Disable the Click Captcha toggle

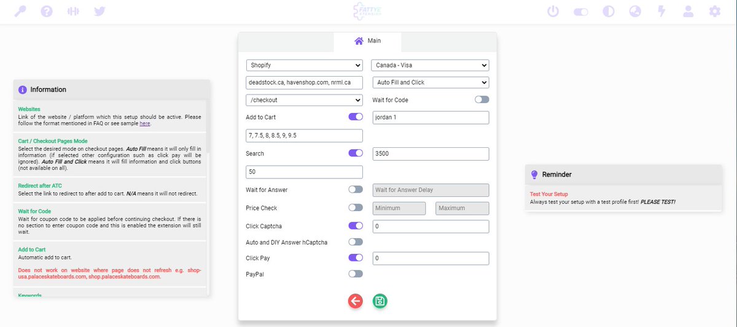tap(355, 226)
